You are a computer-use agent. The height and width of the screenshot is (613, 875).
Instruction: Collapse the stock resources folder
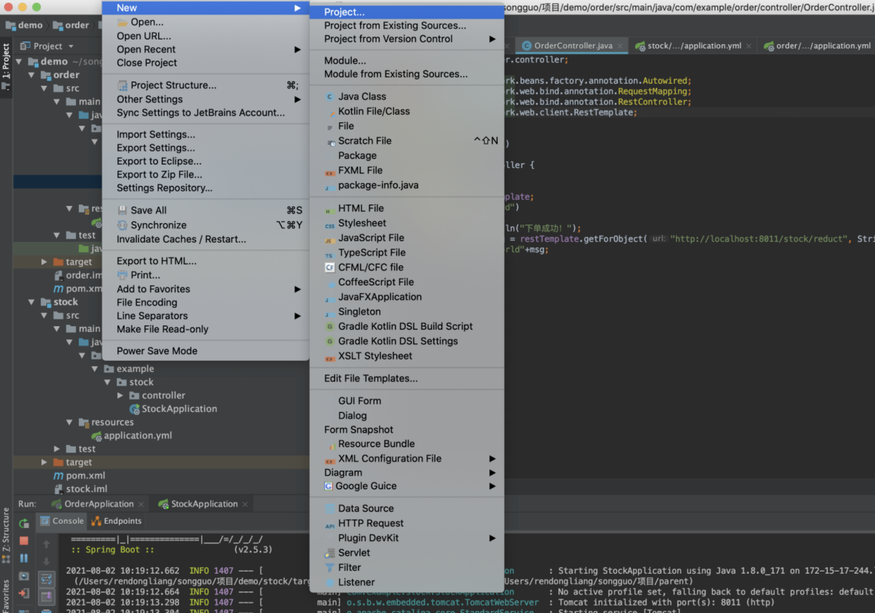click(x=69, y=422)
